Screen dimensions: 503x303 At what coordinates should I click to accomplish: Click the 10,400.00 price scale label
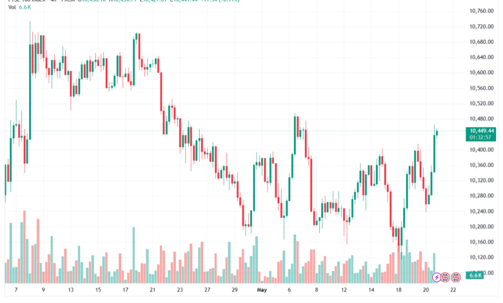point(481,150)
